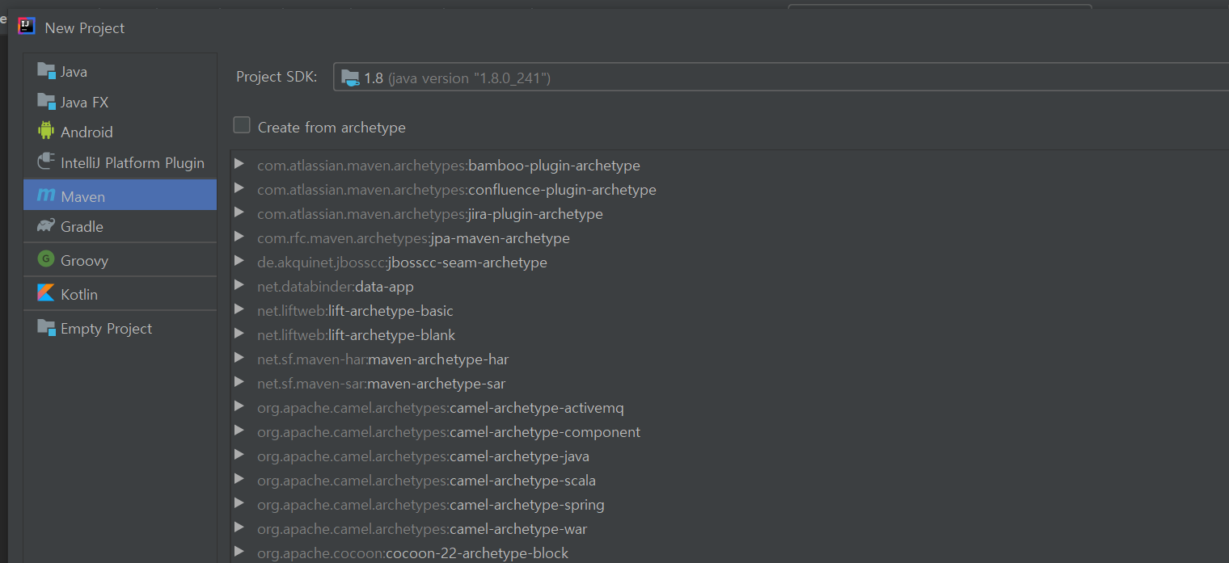The width and height of the screenshot is (1229, 563).
Task: Click the Gradle elephant icon
Action: [x=46, y=226]
